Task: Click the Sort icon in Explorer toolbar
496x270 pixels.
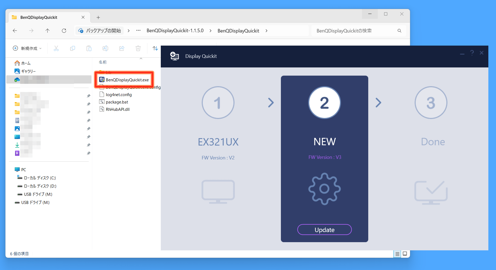Action: pos(155,48)
